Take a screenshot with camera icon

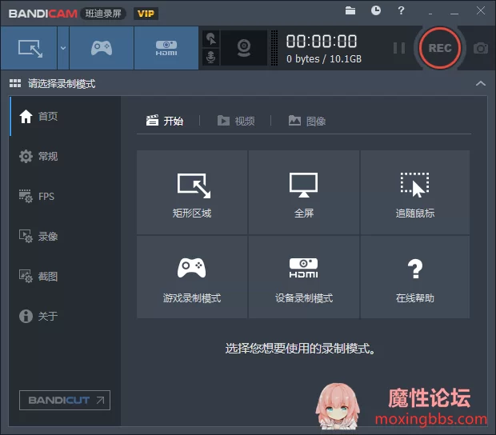[x=481, y=48]
